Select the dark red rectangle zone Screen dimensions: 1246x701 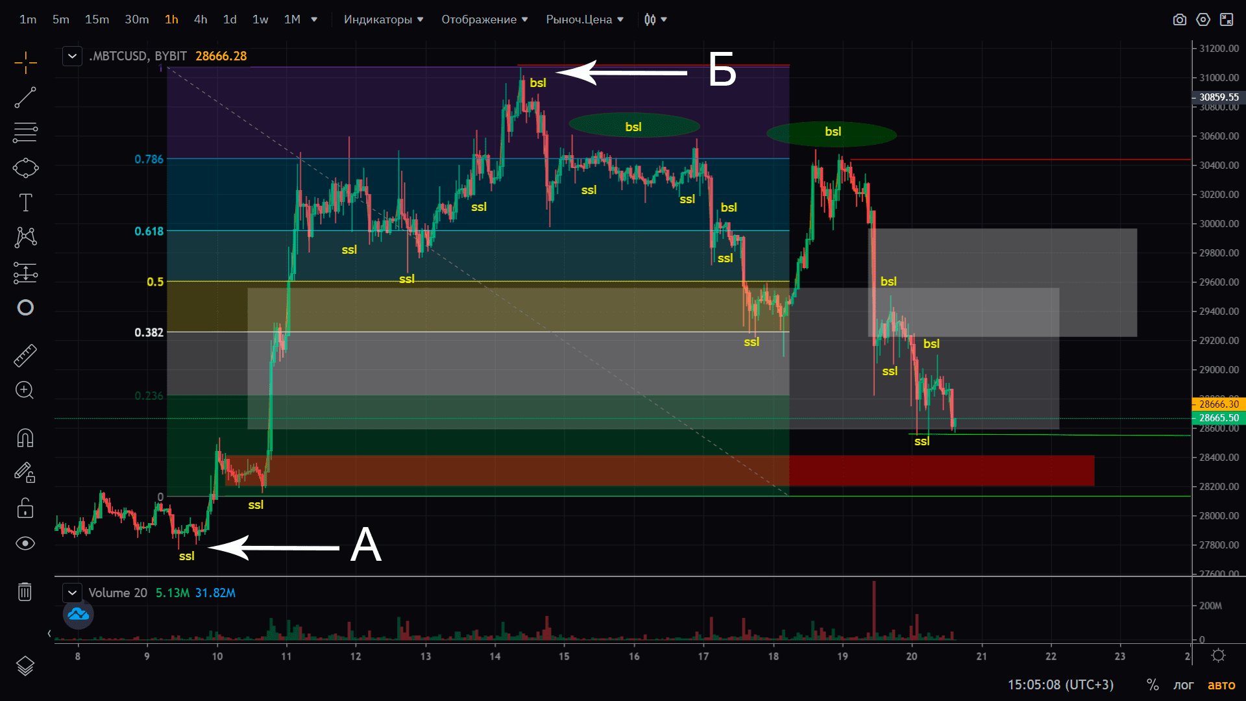[941, 471]
